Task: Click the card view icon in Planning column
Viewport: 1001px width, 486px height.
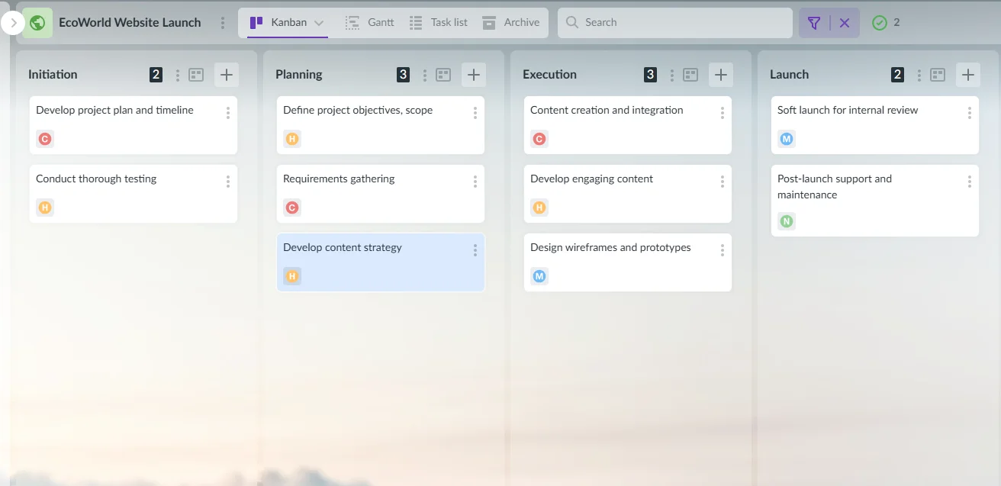Action: (443, 75)
